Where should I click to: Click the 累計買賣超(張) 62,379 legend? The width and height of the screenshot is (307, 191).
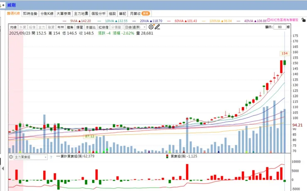75,156
